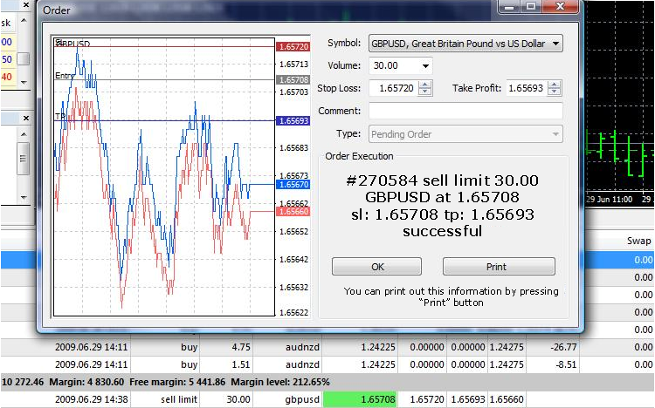Close the Market Watch panel behind the dialog
This screenshot has width=655, height=408.
pyautogui.click(x=26, y=5)
